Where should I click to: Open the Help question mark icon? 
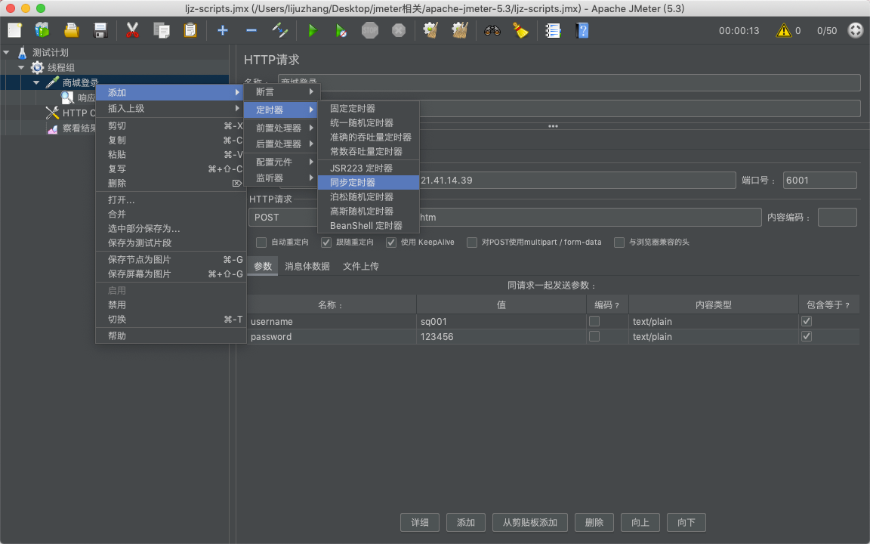(582, 30)
